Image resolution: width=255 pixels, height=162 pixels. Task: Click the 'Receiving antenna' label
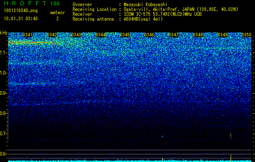[93, 19]
